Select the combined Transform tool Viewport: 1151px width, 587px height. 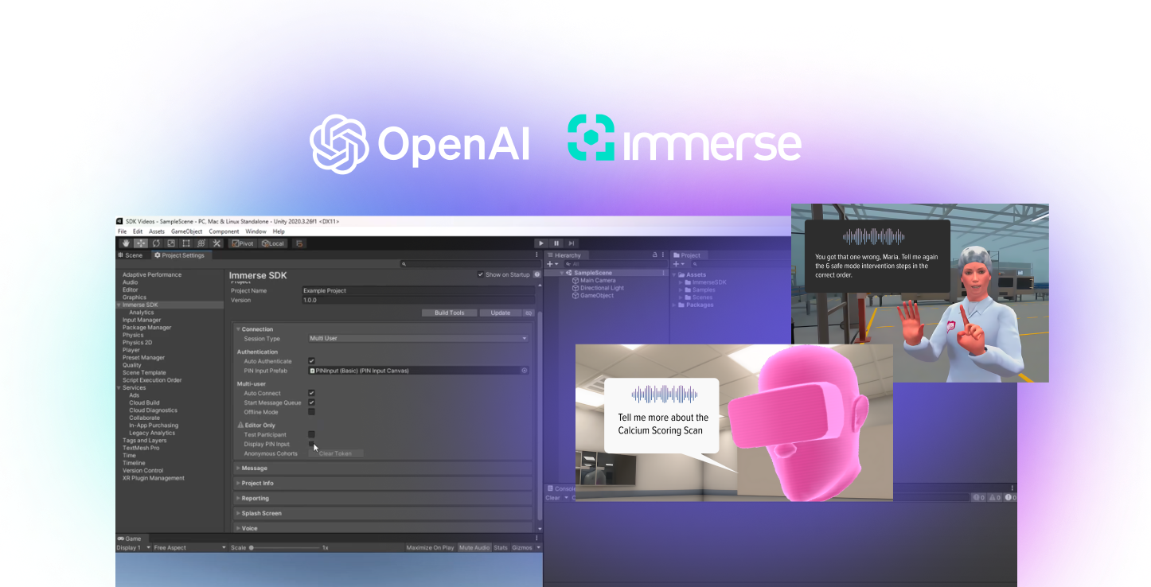201,243
